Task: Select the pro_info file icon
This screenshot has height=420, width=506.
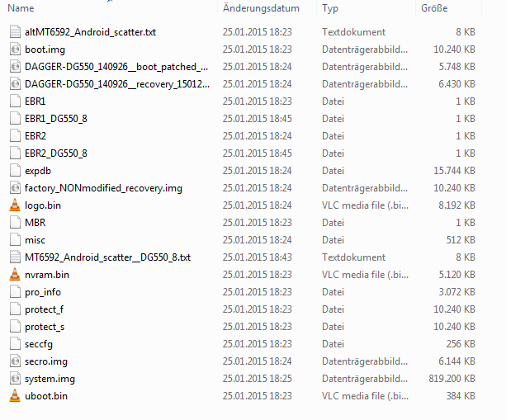Action: click(15, 292)
